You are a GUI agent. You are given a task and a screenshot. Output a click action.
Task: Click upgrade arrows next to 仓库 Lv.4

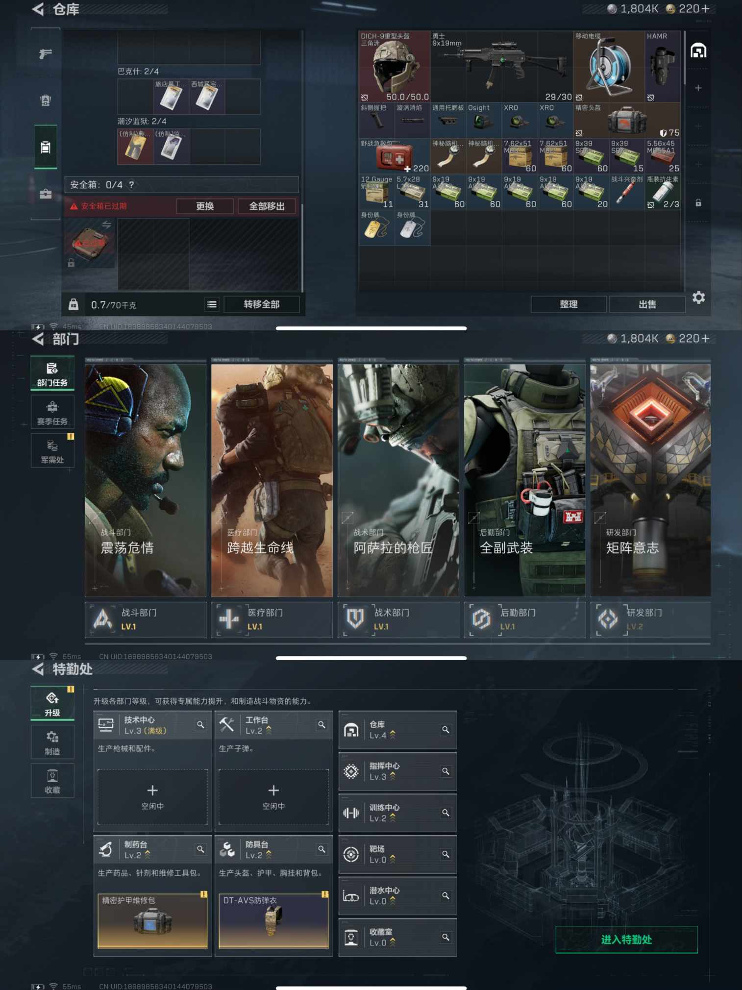click(x=393, y=735)
